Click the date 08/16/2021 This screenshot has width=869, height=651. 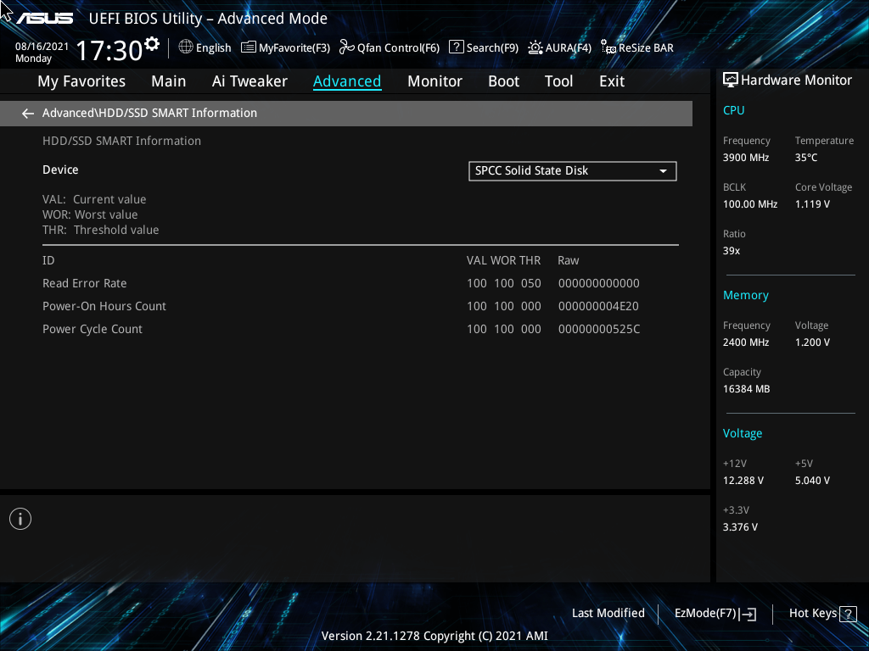42,47
